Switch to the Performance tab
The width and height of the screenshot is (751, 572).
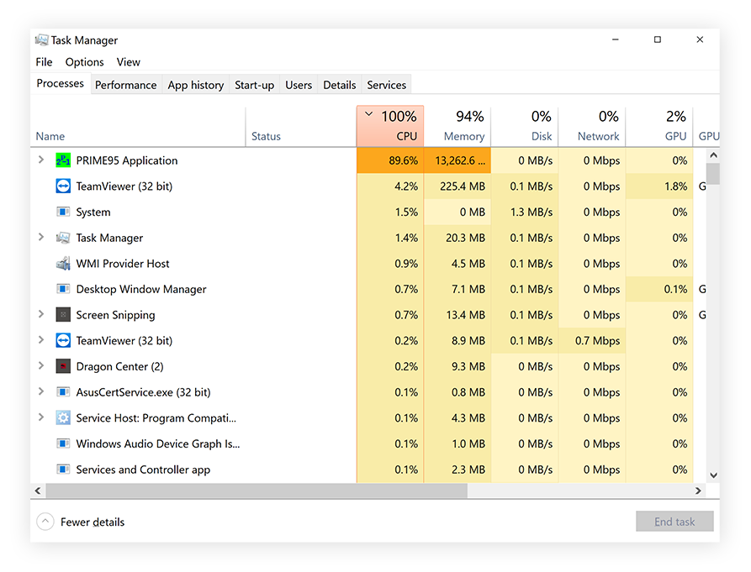[x=126, y=85]
